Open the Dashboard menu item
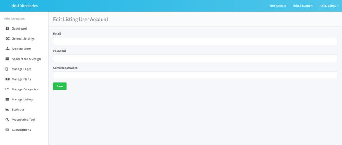The width and height of the screenshot is (342, 145). [19, 29]
